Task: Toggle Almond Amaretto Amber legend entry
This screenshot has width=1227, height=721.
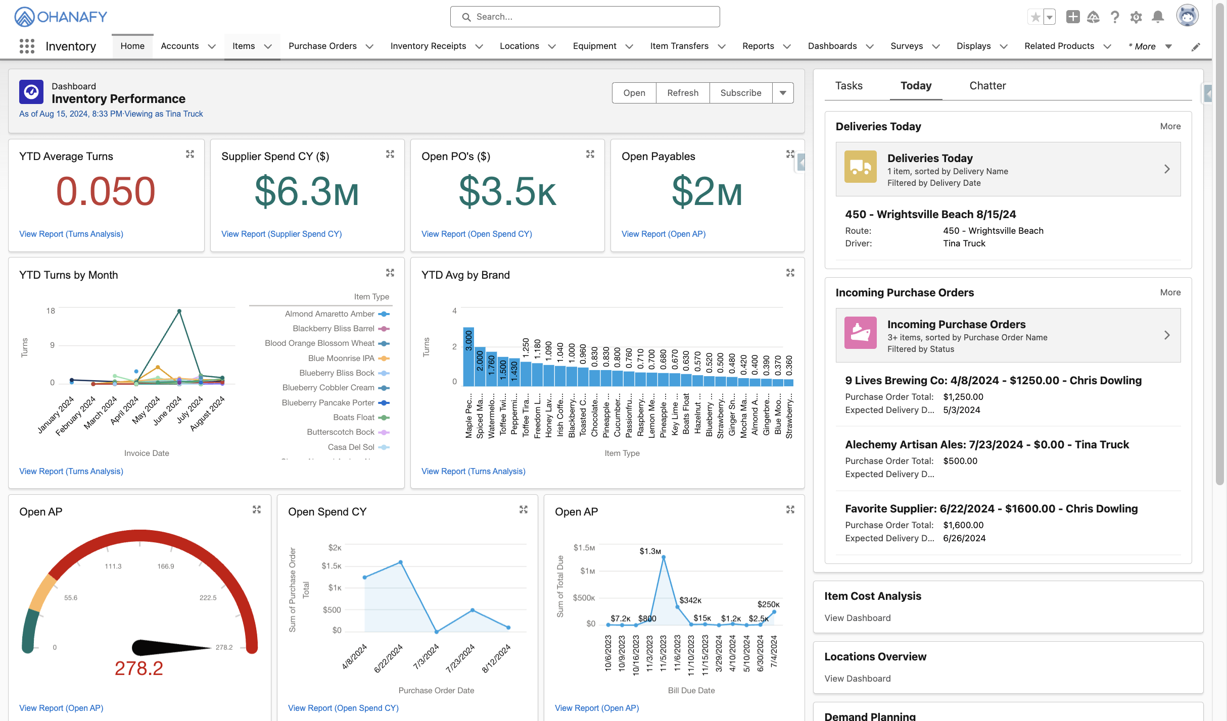Action: [x=330, y=314]
